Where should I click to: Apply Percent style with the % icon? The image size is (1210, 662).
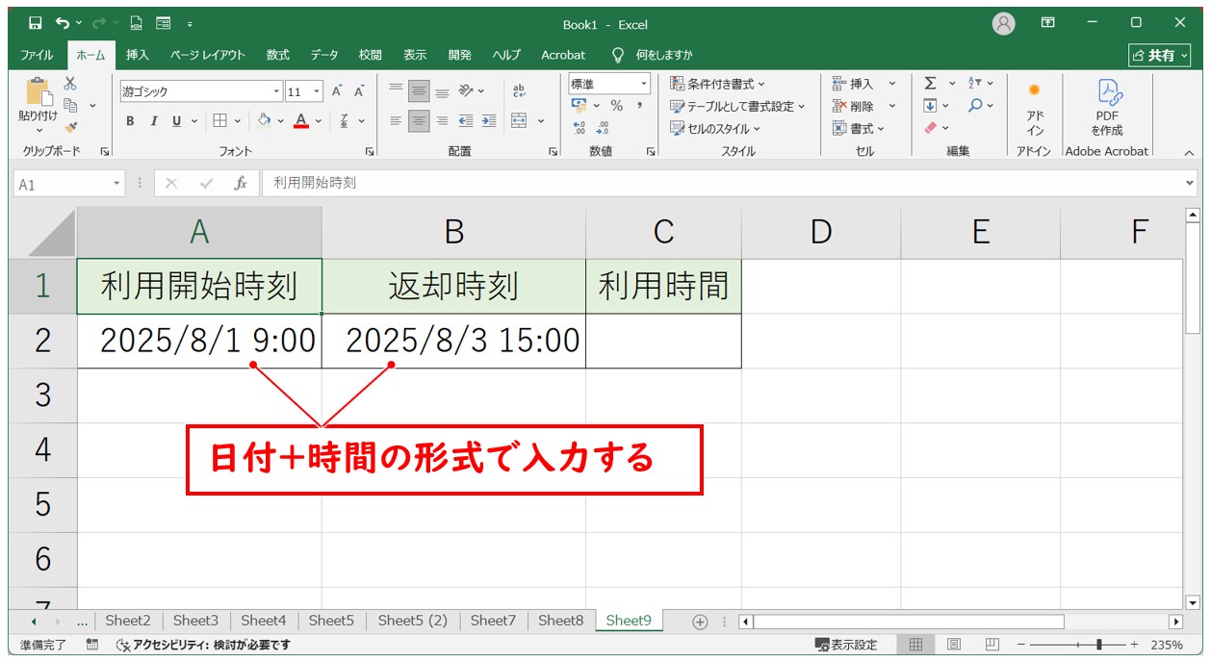[x=616, y=106]
